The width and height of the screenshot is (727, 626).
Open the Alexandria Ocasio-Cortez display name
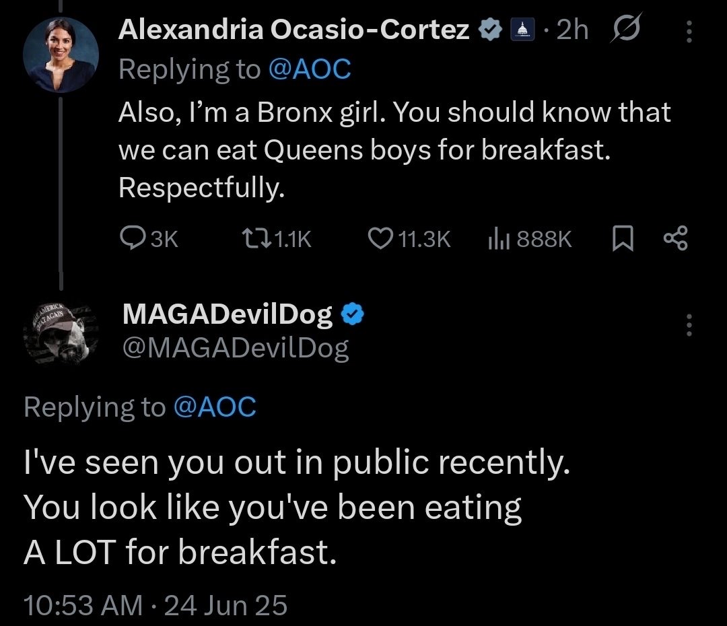[x=293, y=30]
